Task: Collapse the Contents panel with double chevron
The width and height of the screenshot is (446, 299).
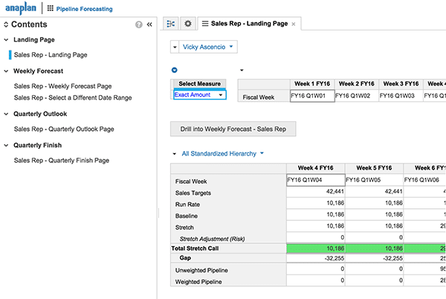Action: 149,25
